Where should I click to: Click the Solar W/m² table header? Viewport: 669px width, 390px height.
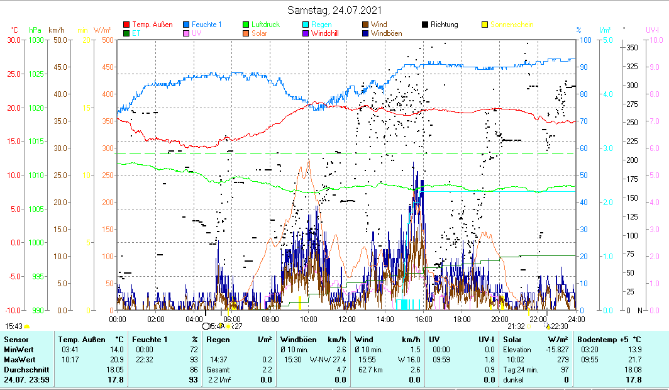coord(534,340)
